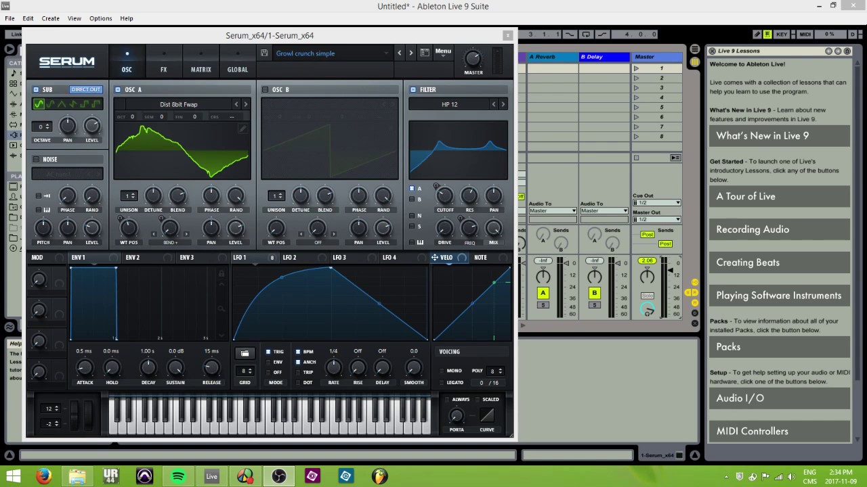Screen dimensions: 867x487
Task: Go to next preset with right arrow
Action: (410, 53)
